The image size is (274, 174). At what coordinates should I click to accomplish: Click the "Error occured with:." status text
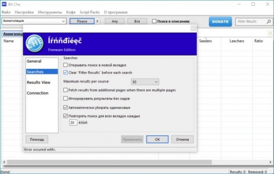pyautogui.click(x=40, y=149)
